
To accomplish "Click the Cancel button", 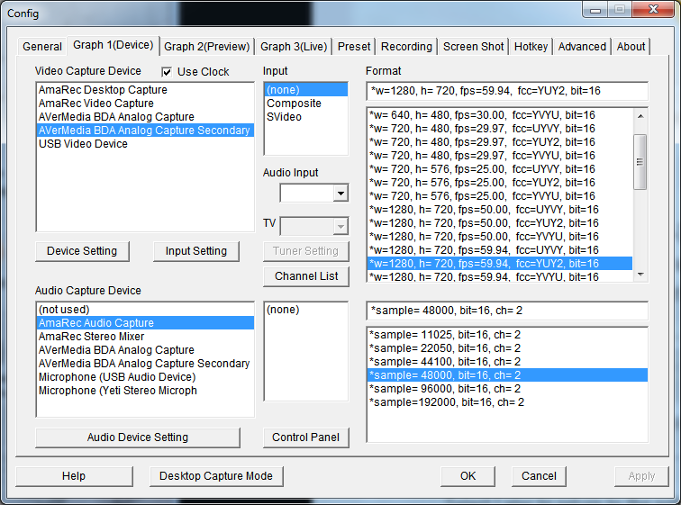I will pos(539,476).
